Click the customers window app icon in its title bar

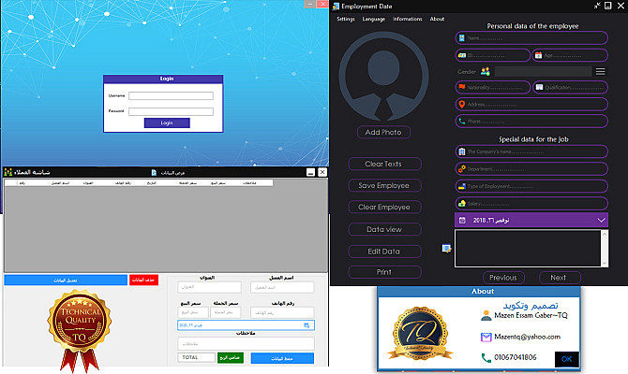tap(8, 172)
